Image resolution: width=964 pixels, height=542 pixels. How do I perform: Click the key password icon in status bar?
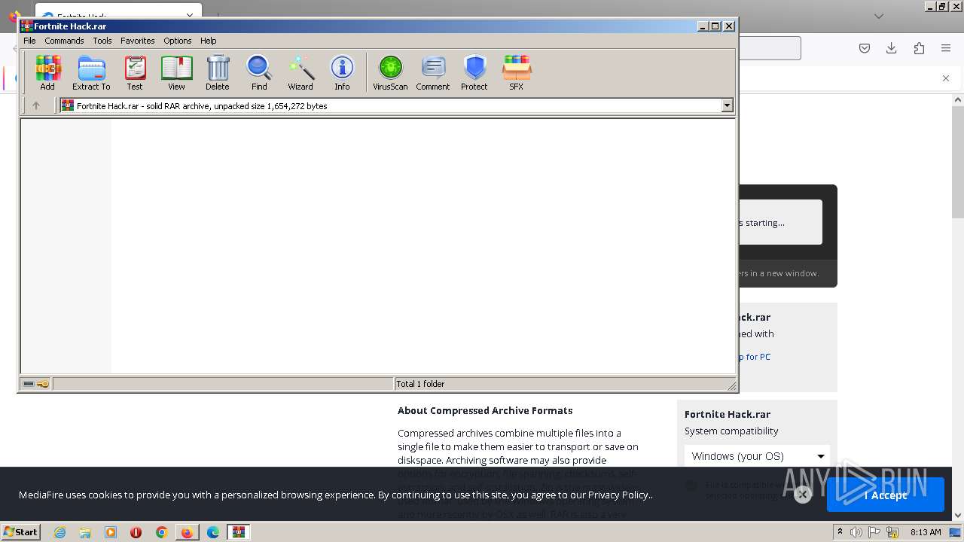[43, 384]
